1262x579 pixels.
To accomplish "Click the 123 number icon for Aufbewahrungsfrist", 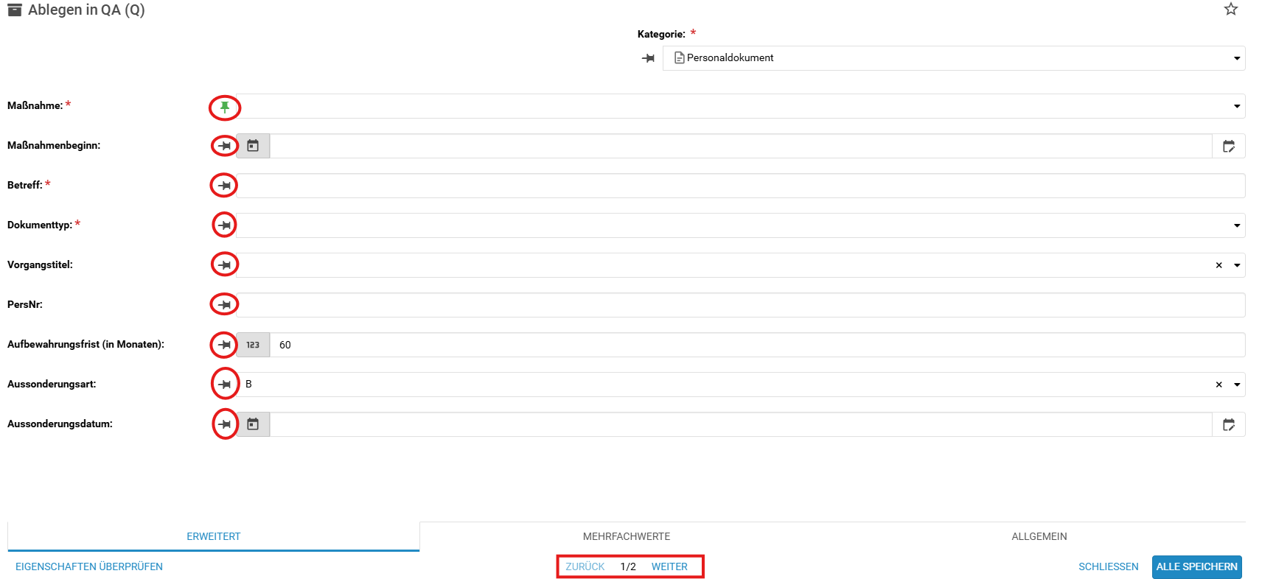I will [x=253, y=345].
